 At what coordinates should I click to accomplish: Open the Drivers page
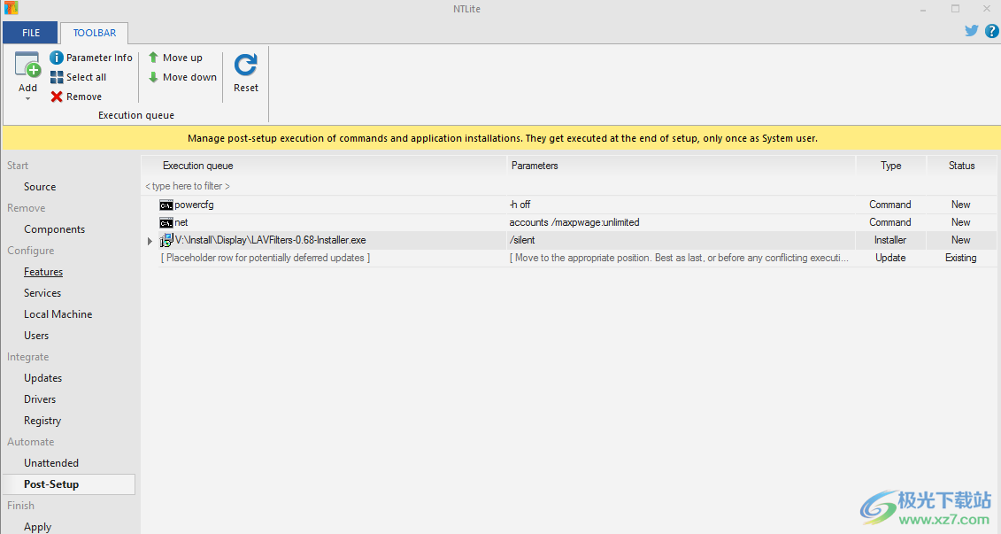point(40,399)
